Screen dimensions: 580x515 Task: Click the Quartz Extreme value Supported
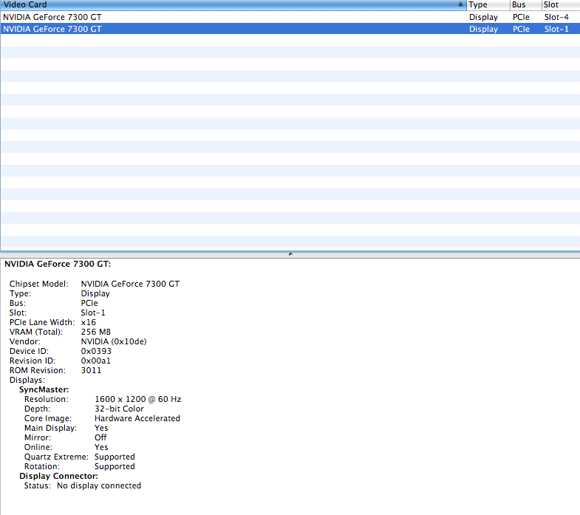tap(115, 457)
